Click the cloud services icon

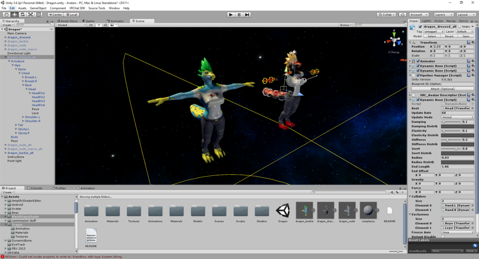[403, 15]
